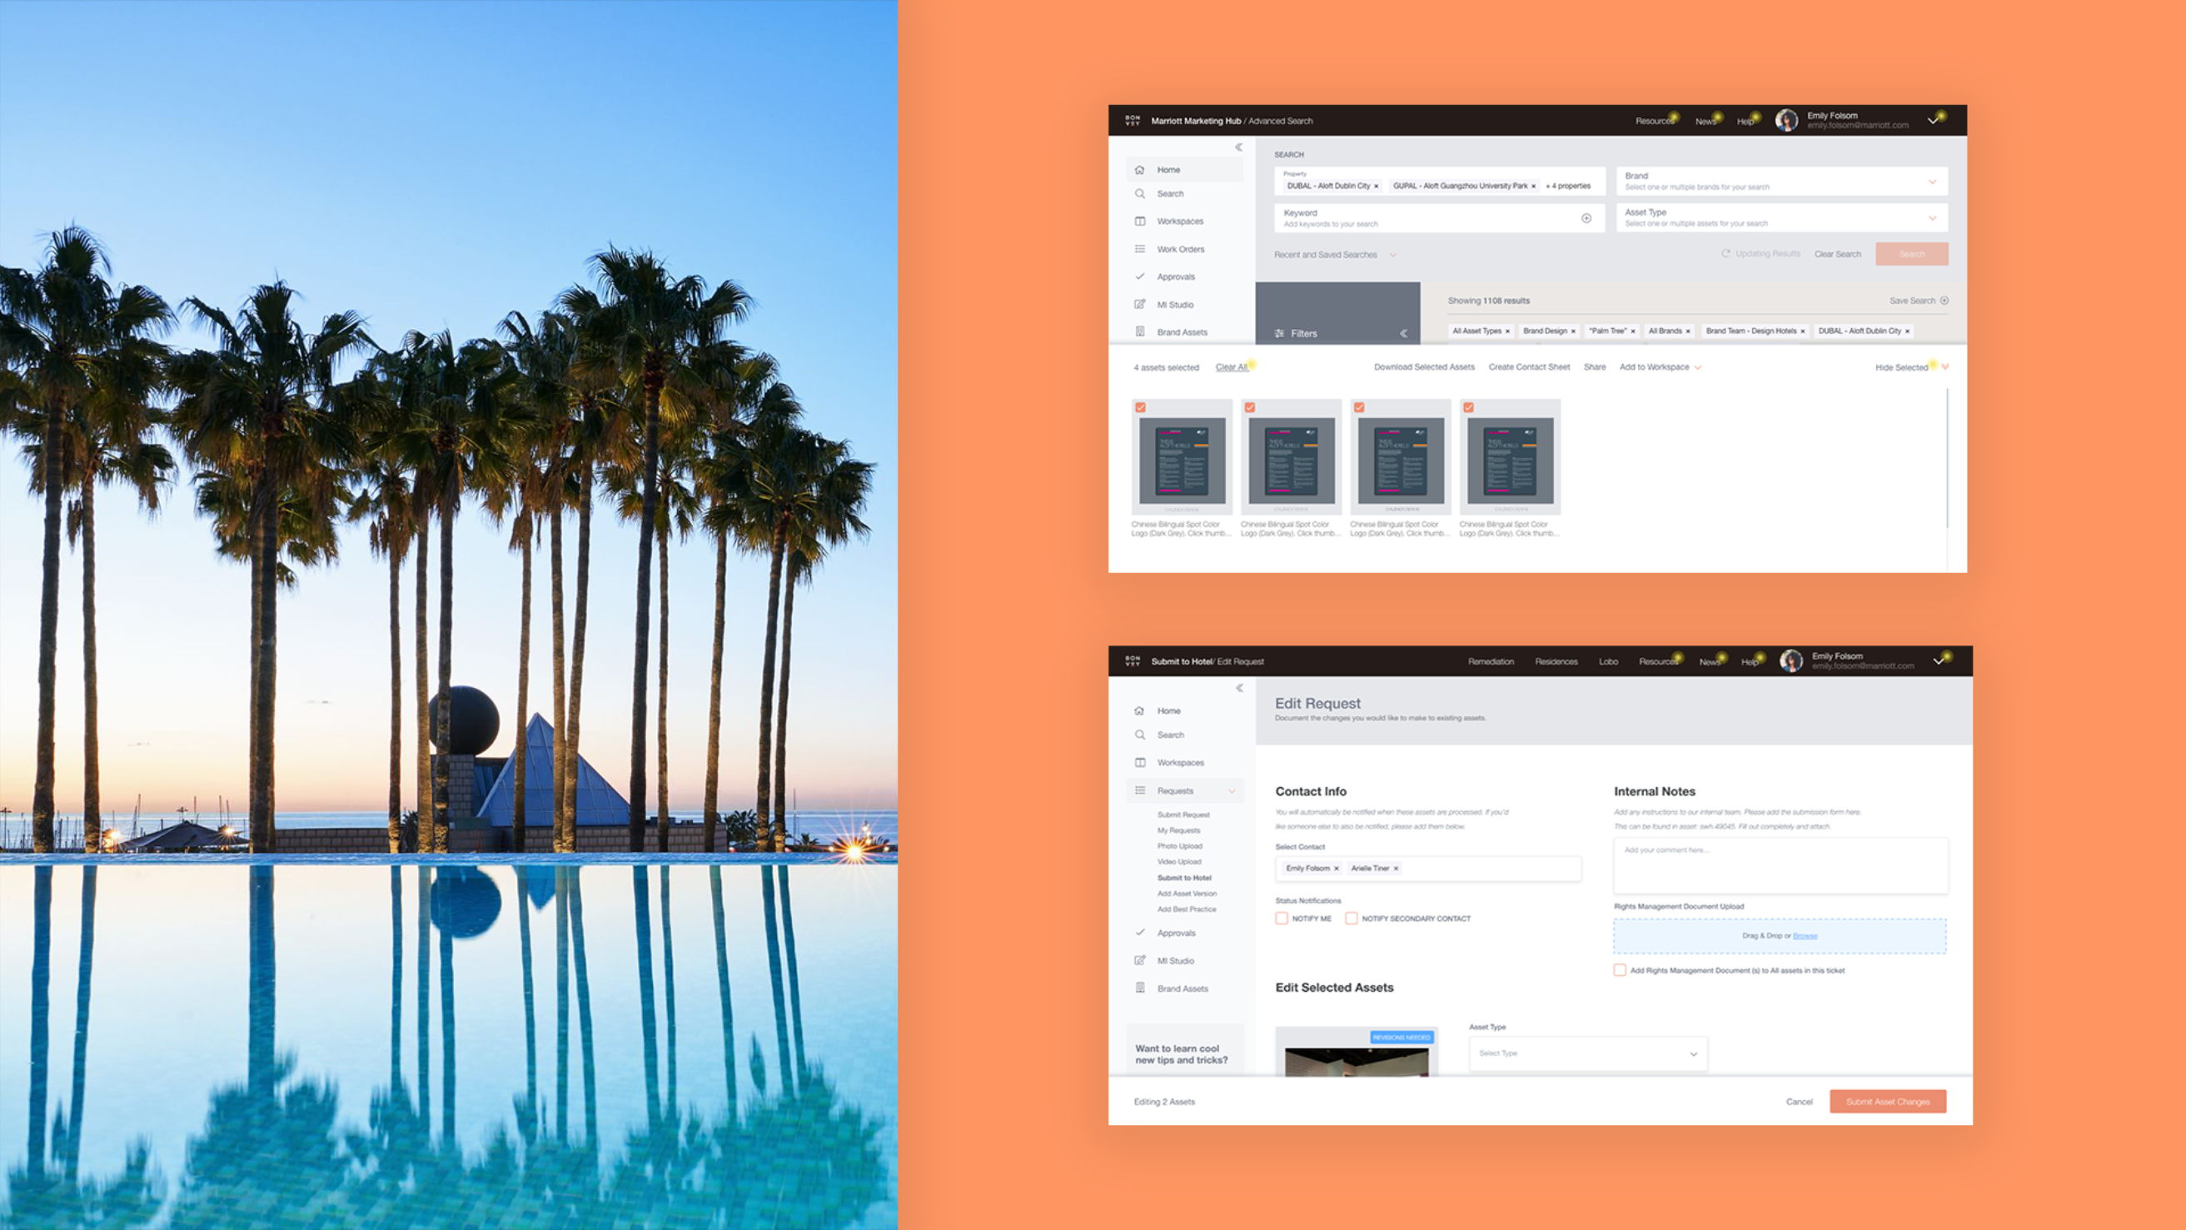The height and width of the screenshot is (1230, 2186).
Task: Click the Browse upload link
Action: coord(1805,936)
